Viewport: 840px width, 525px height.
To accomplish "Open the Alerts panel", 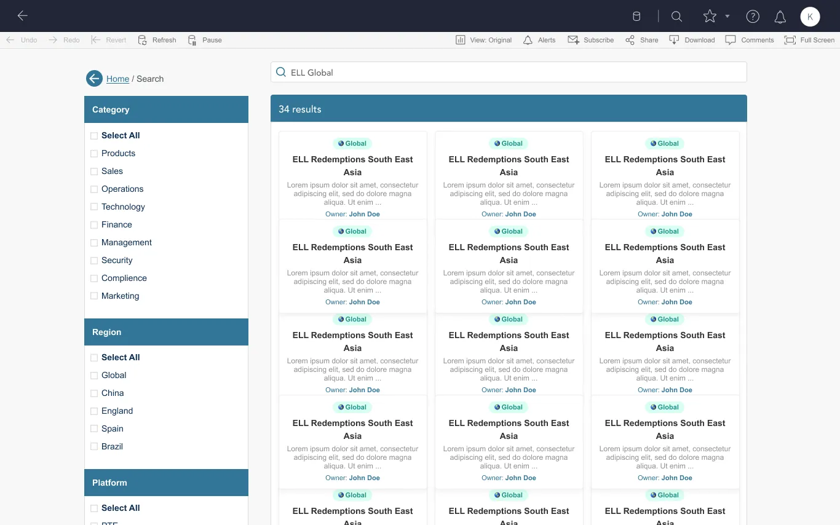I will 539,40.
